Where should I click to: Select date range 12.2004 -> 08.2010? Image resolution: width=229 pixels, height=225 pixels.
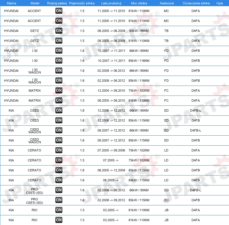click(111, 91)
